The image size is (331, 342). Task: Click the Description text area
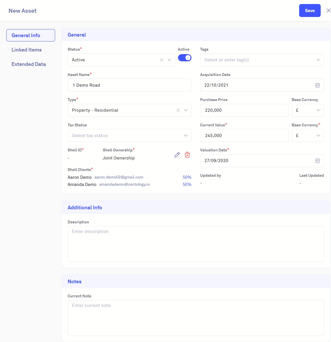pyautogui.click(x=195, y=244)
